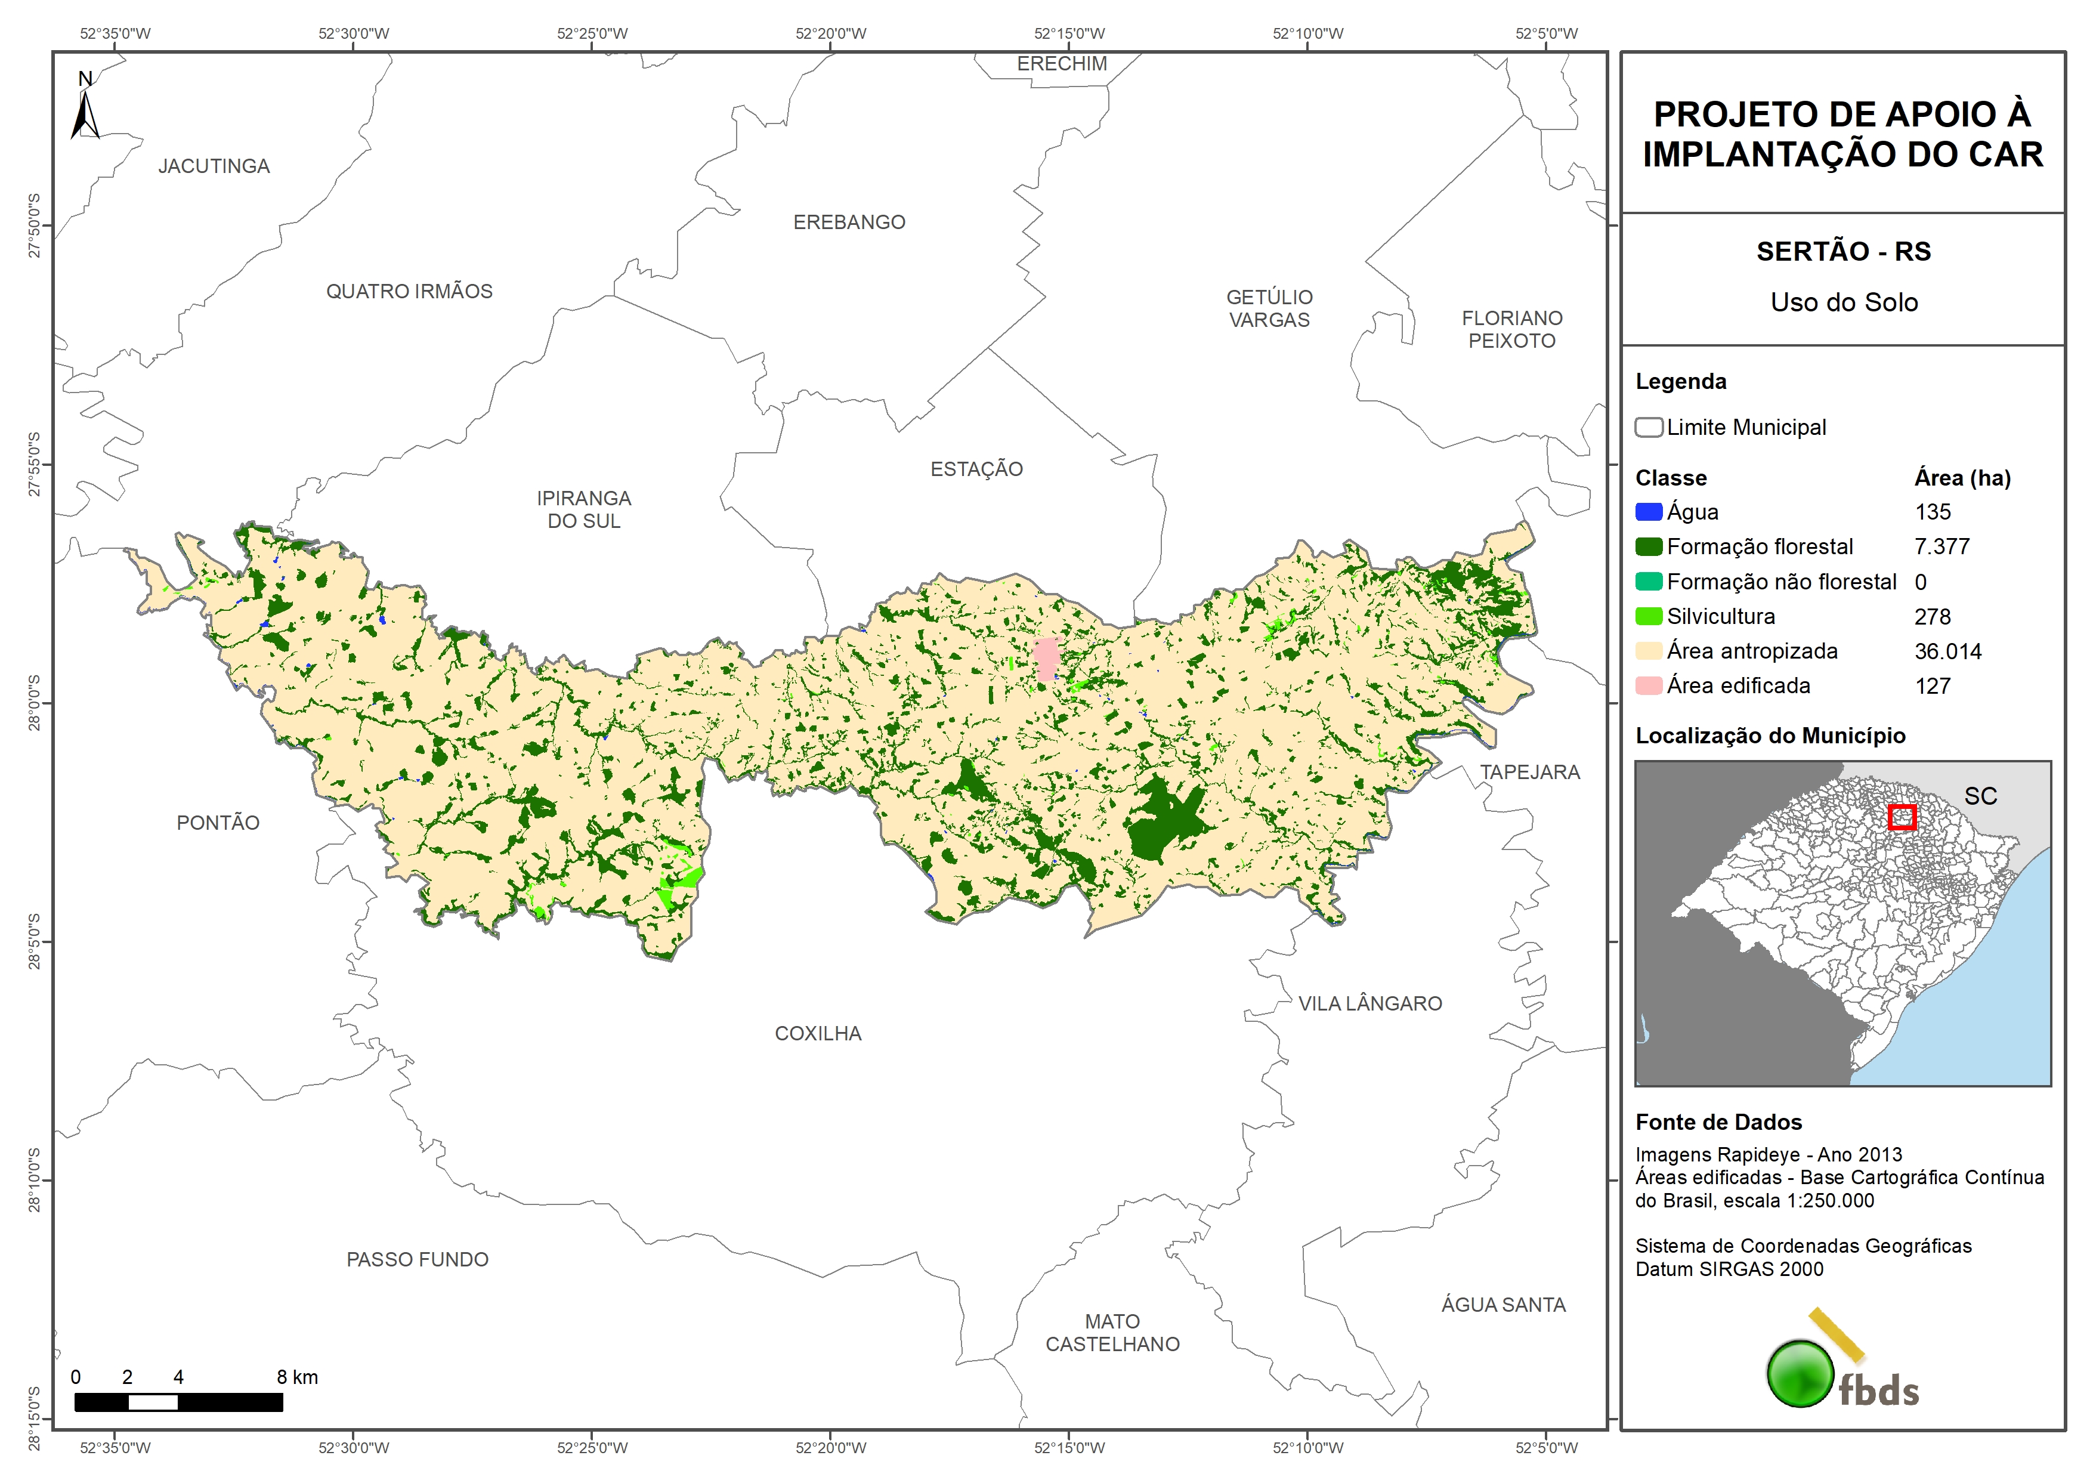Click the Limite Municipal legend symbol
This screenshot has height=1480, width=2093.
[1648, 427]
